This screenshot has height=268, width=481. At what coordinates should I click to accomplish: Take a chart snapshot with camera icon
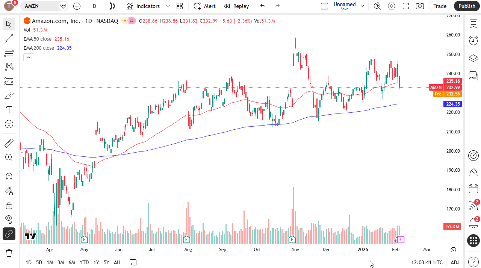(420, 6)
